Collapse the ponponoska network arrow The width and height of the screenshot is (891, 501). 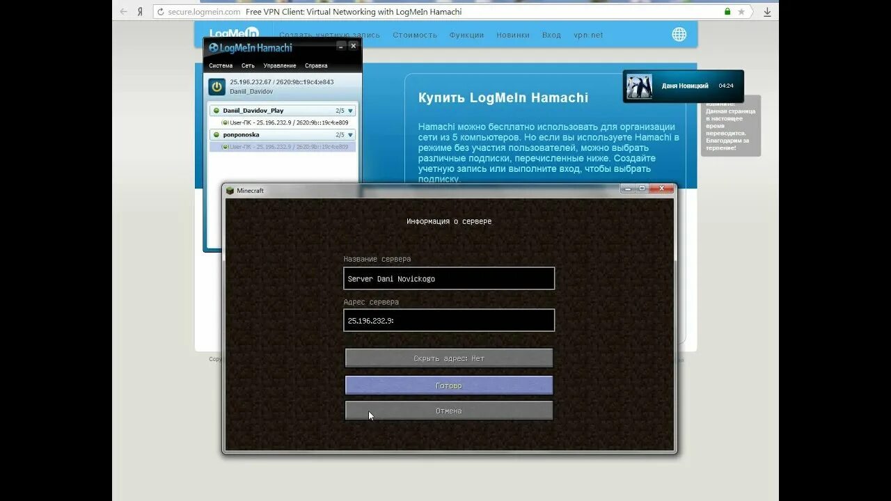[x=350, y=135]
